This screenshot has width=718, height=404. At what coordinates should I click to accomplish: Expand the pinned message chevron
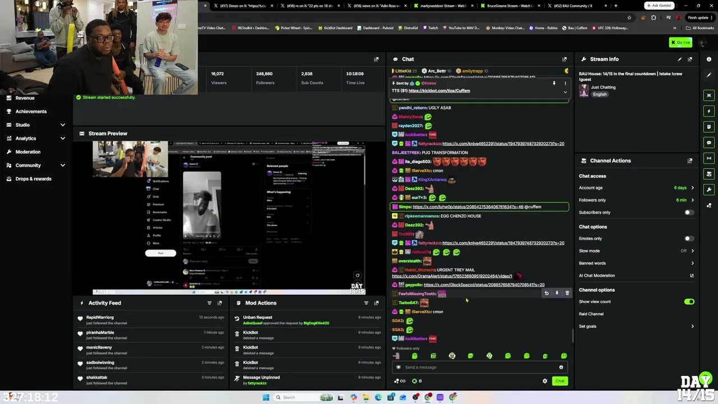(565, 92)
